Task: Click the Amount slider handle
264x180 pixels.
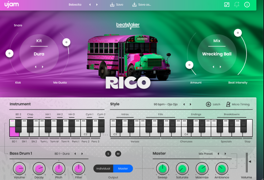Action: pyautogui.click(x=189, y=65)
